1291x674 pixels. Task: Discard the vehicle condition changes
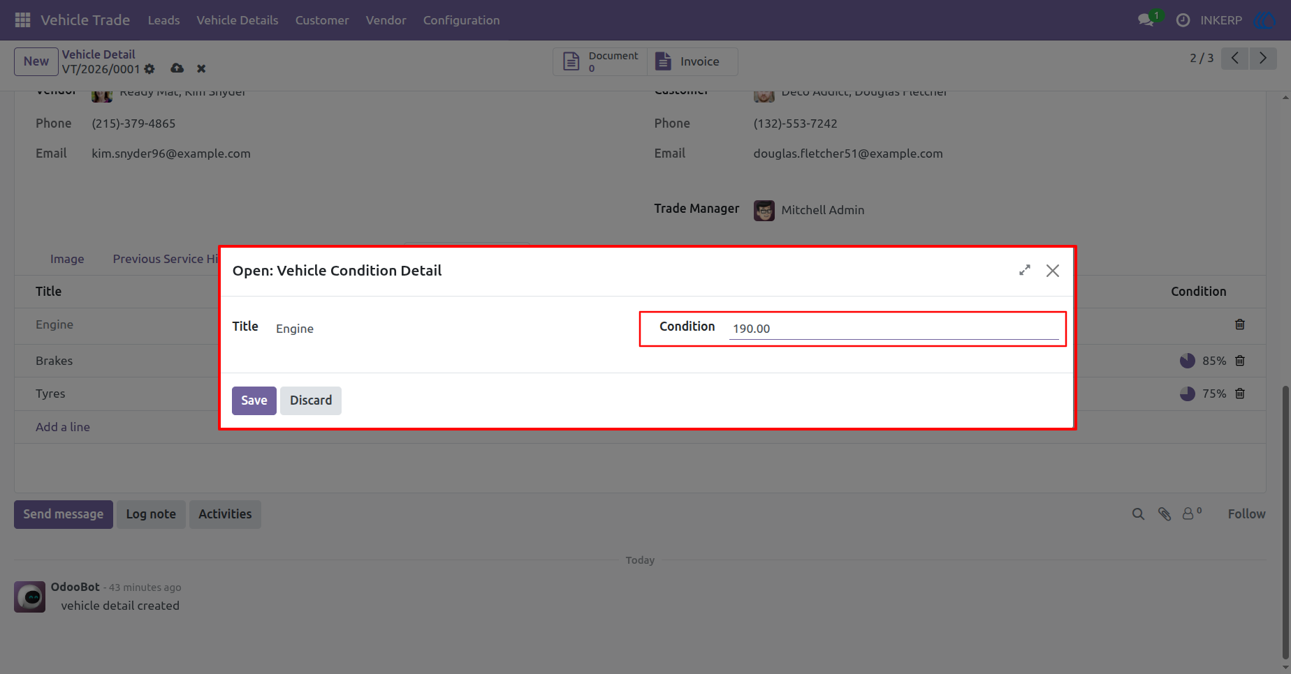pyautogui.click(x=311, y=400)
